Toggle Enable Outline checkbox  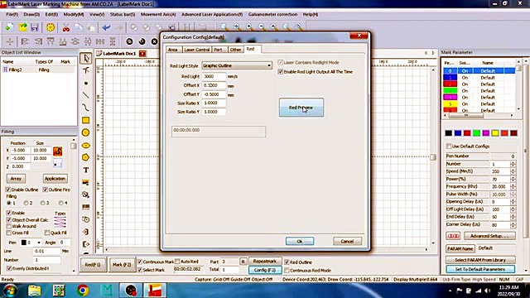coord(8,190)
